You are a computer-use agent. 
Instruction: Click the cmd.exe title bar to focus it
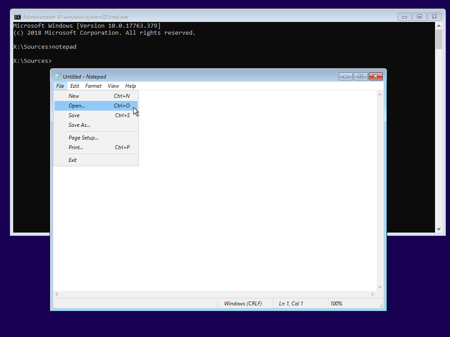(x=220, y=17)
